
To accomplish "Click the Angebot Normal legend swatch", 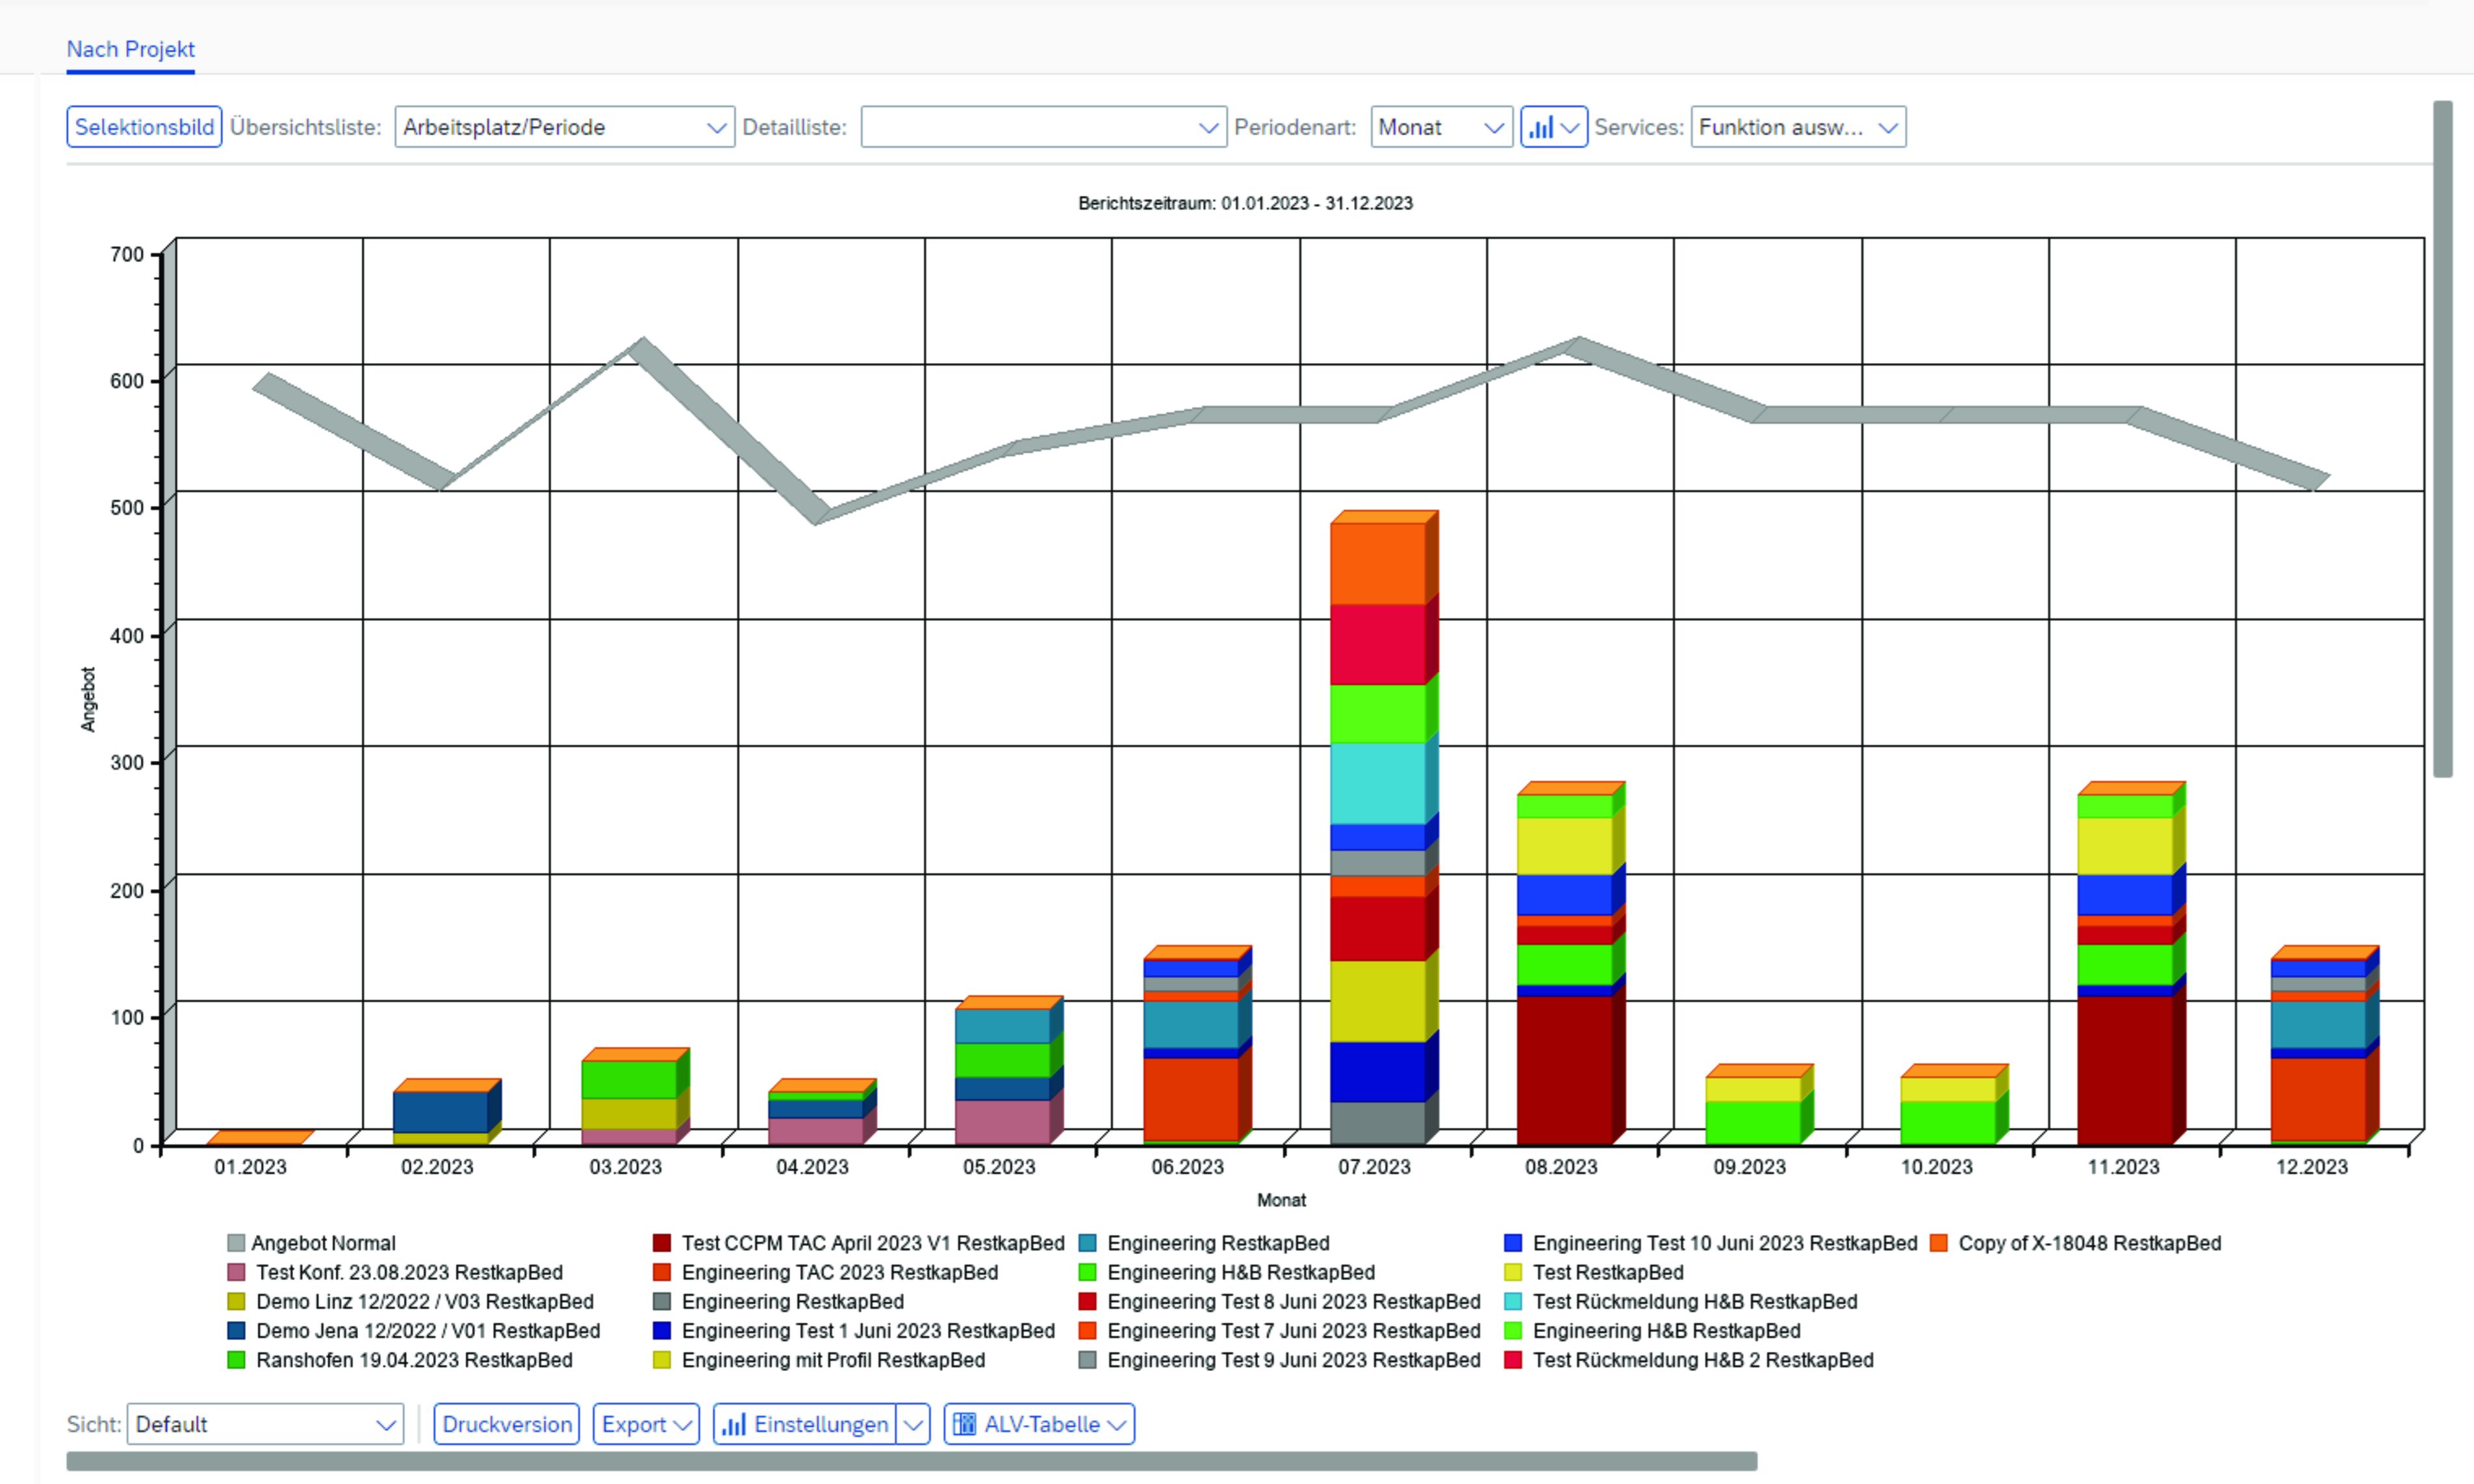I will pyautogui.click(x=236, y=1243).
